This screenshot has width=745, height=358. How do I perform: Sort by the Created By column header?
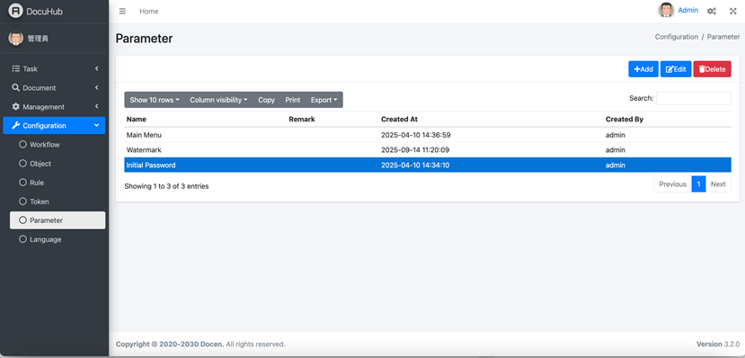point(668,120)
